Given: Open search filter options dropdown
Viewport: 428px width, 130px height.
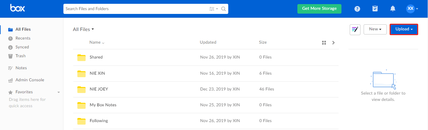Looking at the screenshot, I should pos(214,9).
